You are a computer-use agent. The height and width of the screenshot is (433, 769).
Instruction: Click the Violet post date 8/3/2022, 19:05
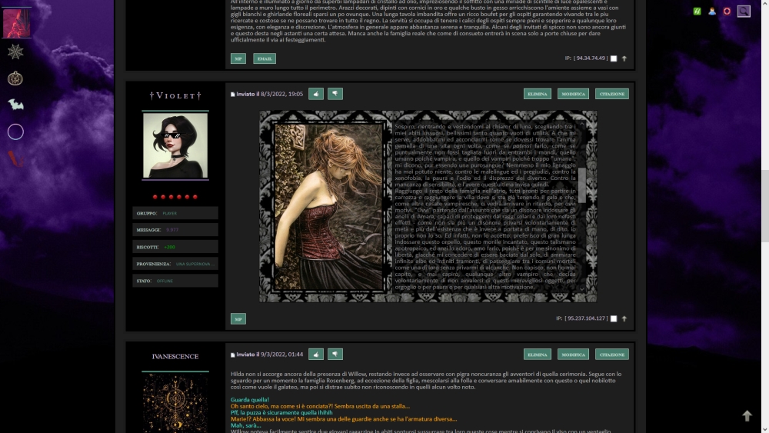point(281,94)
